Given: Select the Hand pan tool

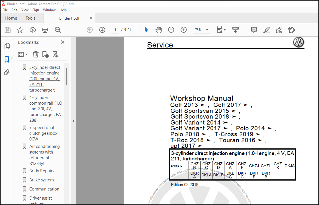Looking at the screenshot, I should click(158, 30).
